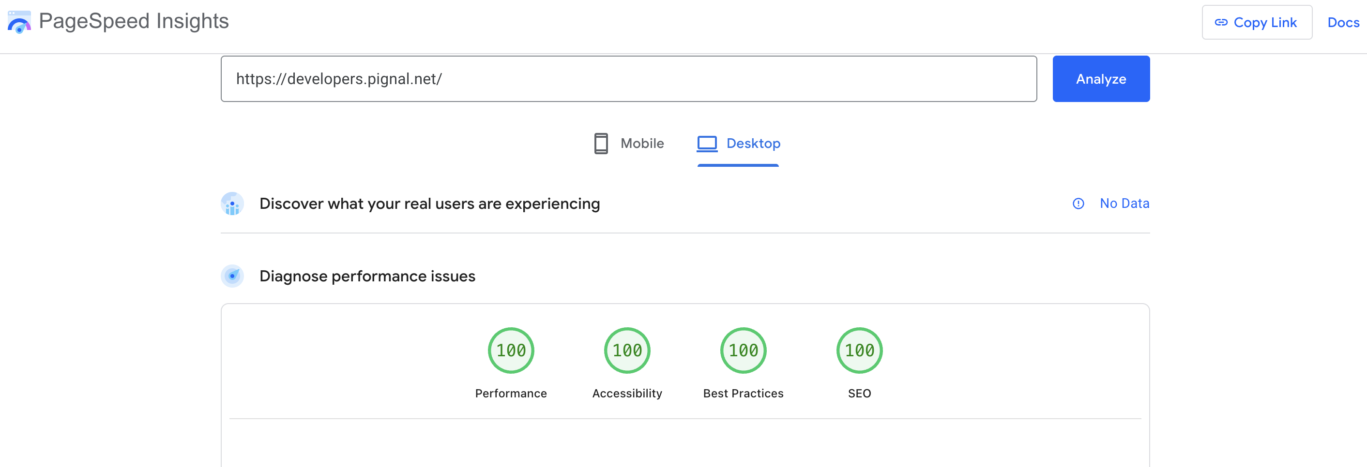Select the Accessibility score circle

click(627, 350)
